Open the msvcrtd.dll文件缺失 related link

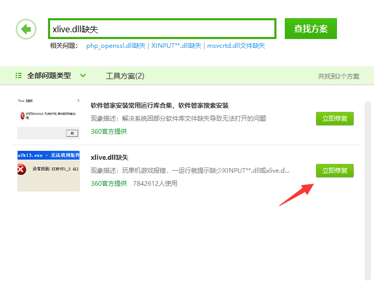pos(236,46)
